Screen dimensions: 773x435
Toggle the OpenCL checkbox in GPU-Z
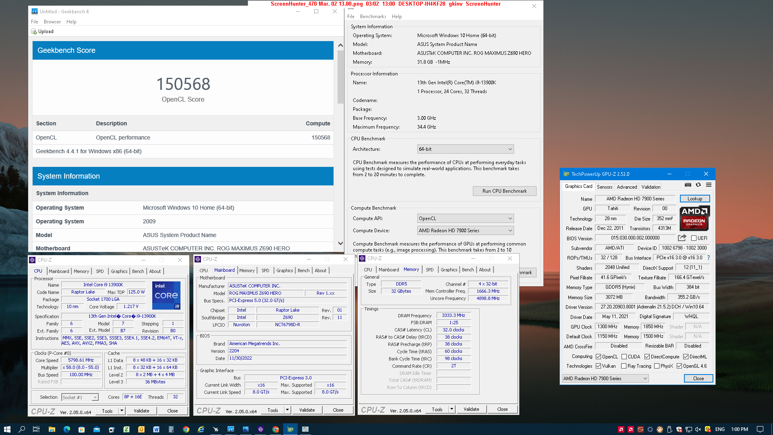pos(599,357)
